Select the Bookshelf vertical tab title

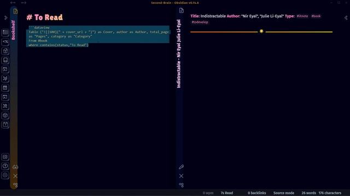(13, 30)
